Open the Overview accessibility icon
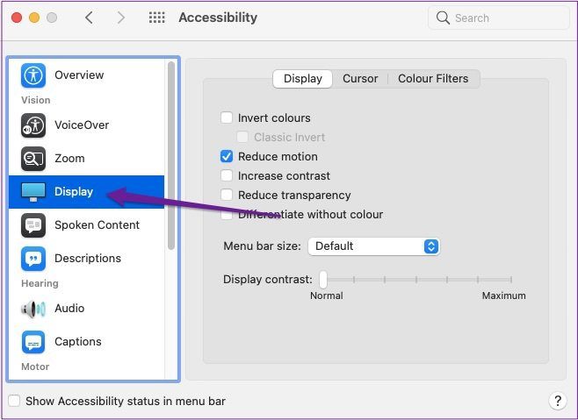This screenshot has width=578, height=420. (x=33, y=75)
